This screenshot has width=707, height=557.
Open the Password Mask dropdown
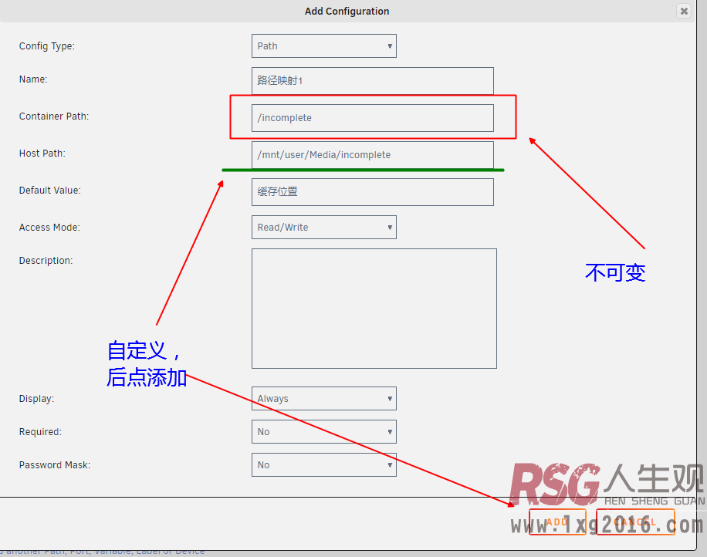[323, 464]
